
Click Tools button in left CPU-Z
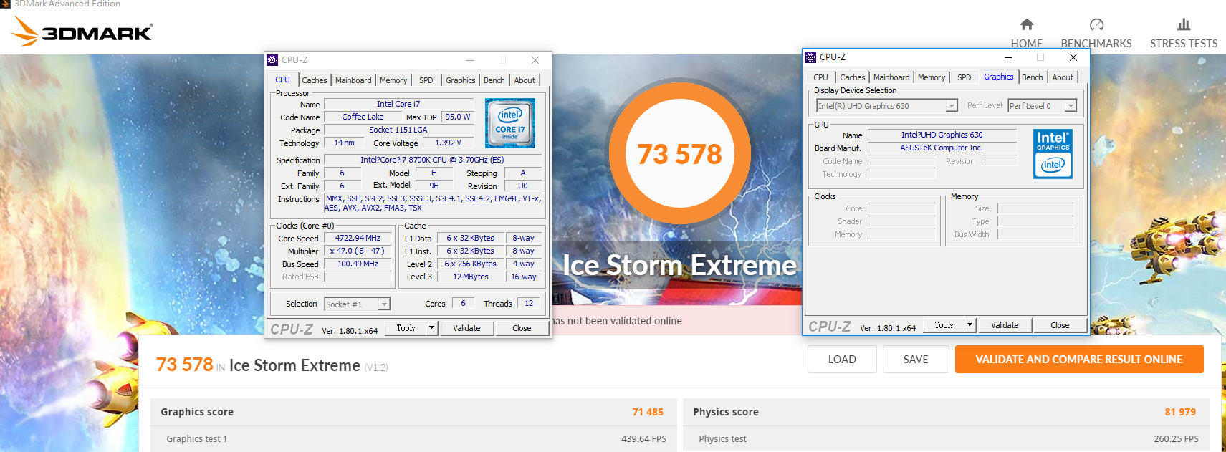[x=406, y=328]
